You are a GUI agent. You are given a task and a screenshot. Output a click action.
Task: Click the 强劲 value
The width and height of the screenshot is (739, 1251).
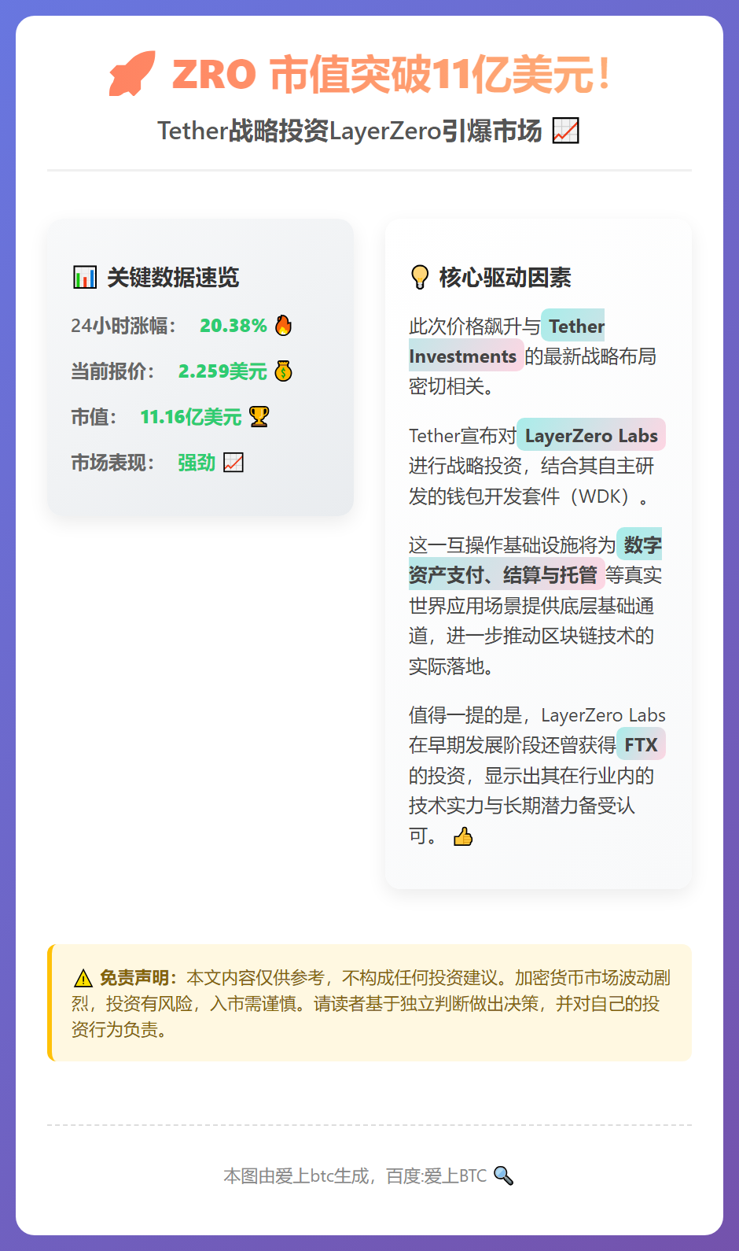click(197, 462)
